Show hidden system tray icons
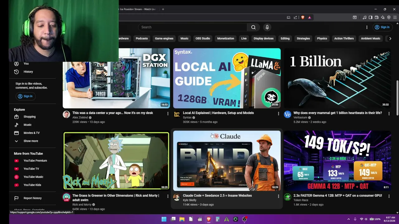 point(349,219)
